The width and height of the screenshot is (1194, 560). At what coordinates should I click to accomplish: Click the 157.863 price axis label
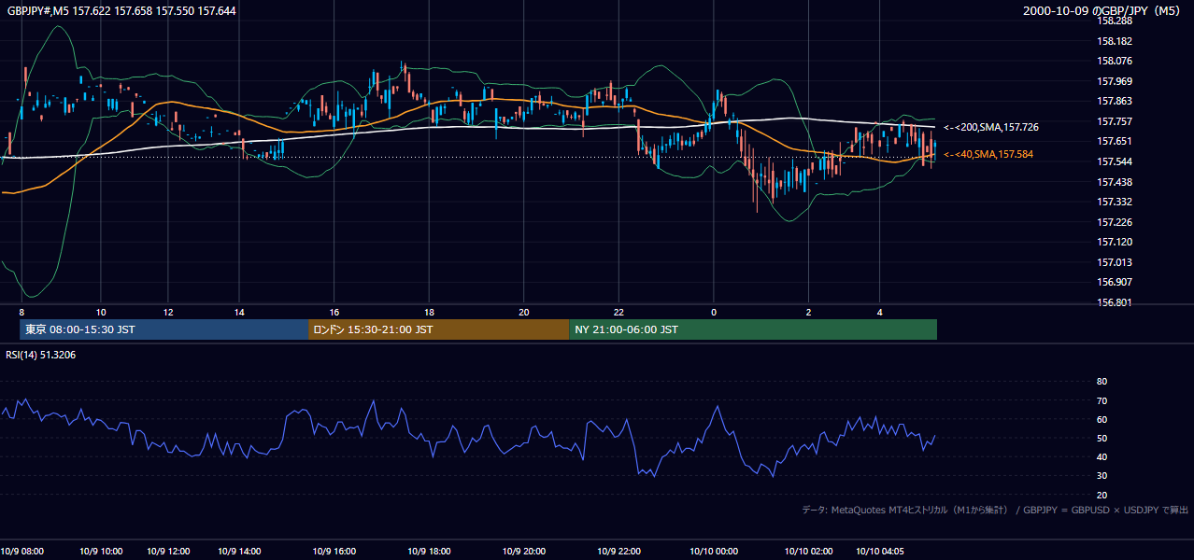[1115, 101]
